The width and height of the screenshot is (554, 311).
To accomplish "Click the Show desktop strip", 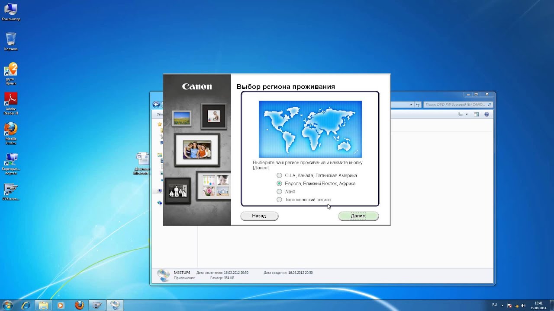I will tap(551, 305).
